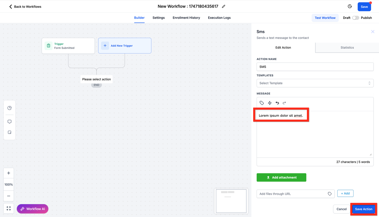The height and width of the screenshot is (217, 379).
Task: Click the green Add attachment button
Action: click(281, 178)
